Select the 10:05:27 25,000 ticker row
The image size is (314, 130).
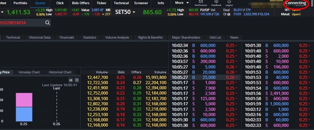(205, 78)
